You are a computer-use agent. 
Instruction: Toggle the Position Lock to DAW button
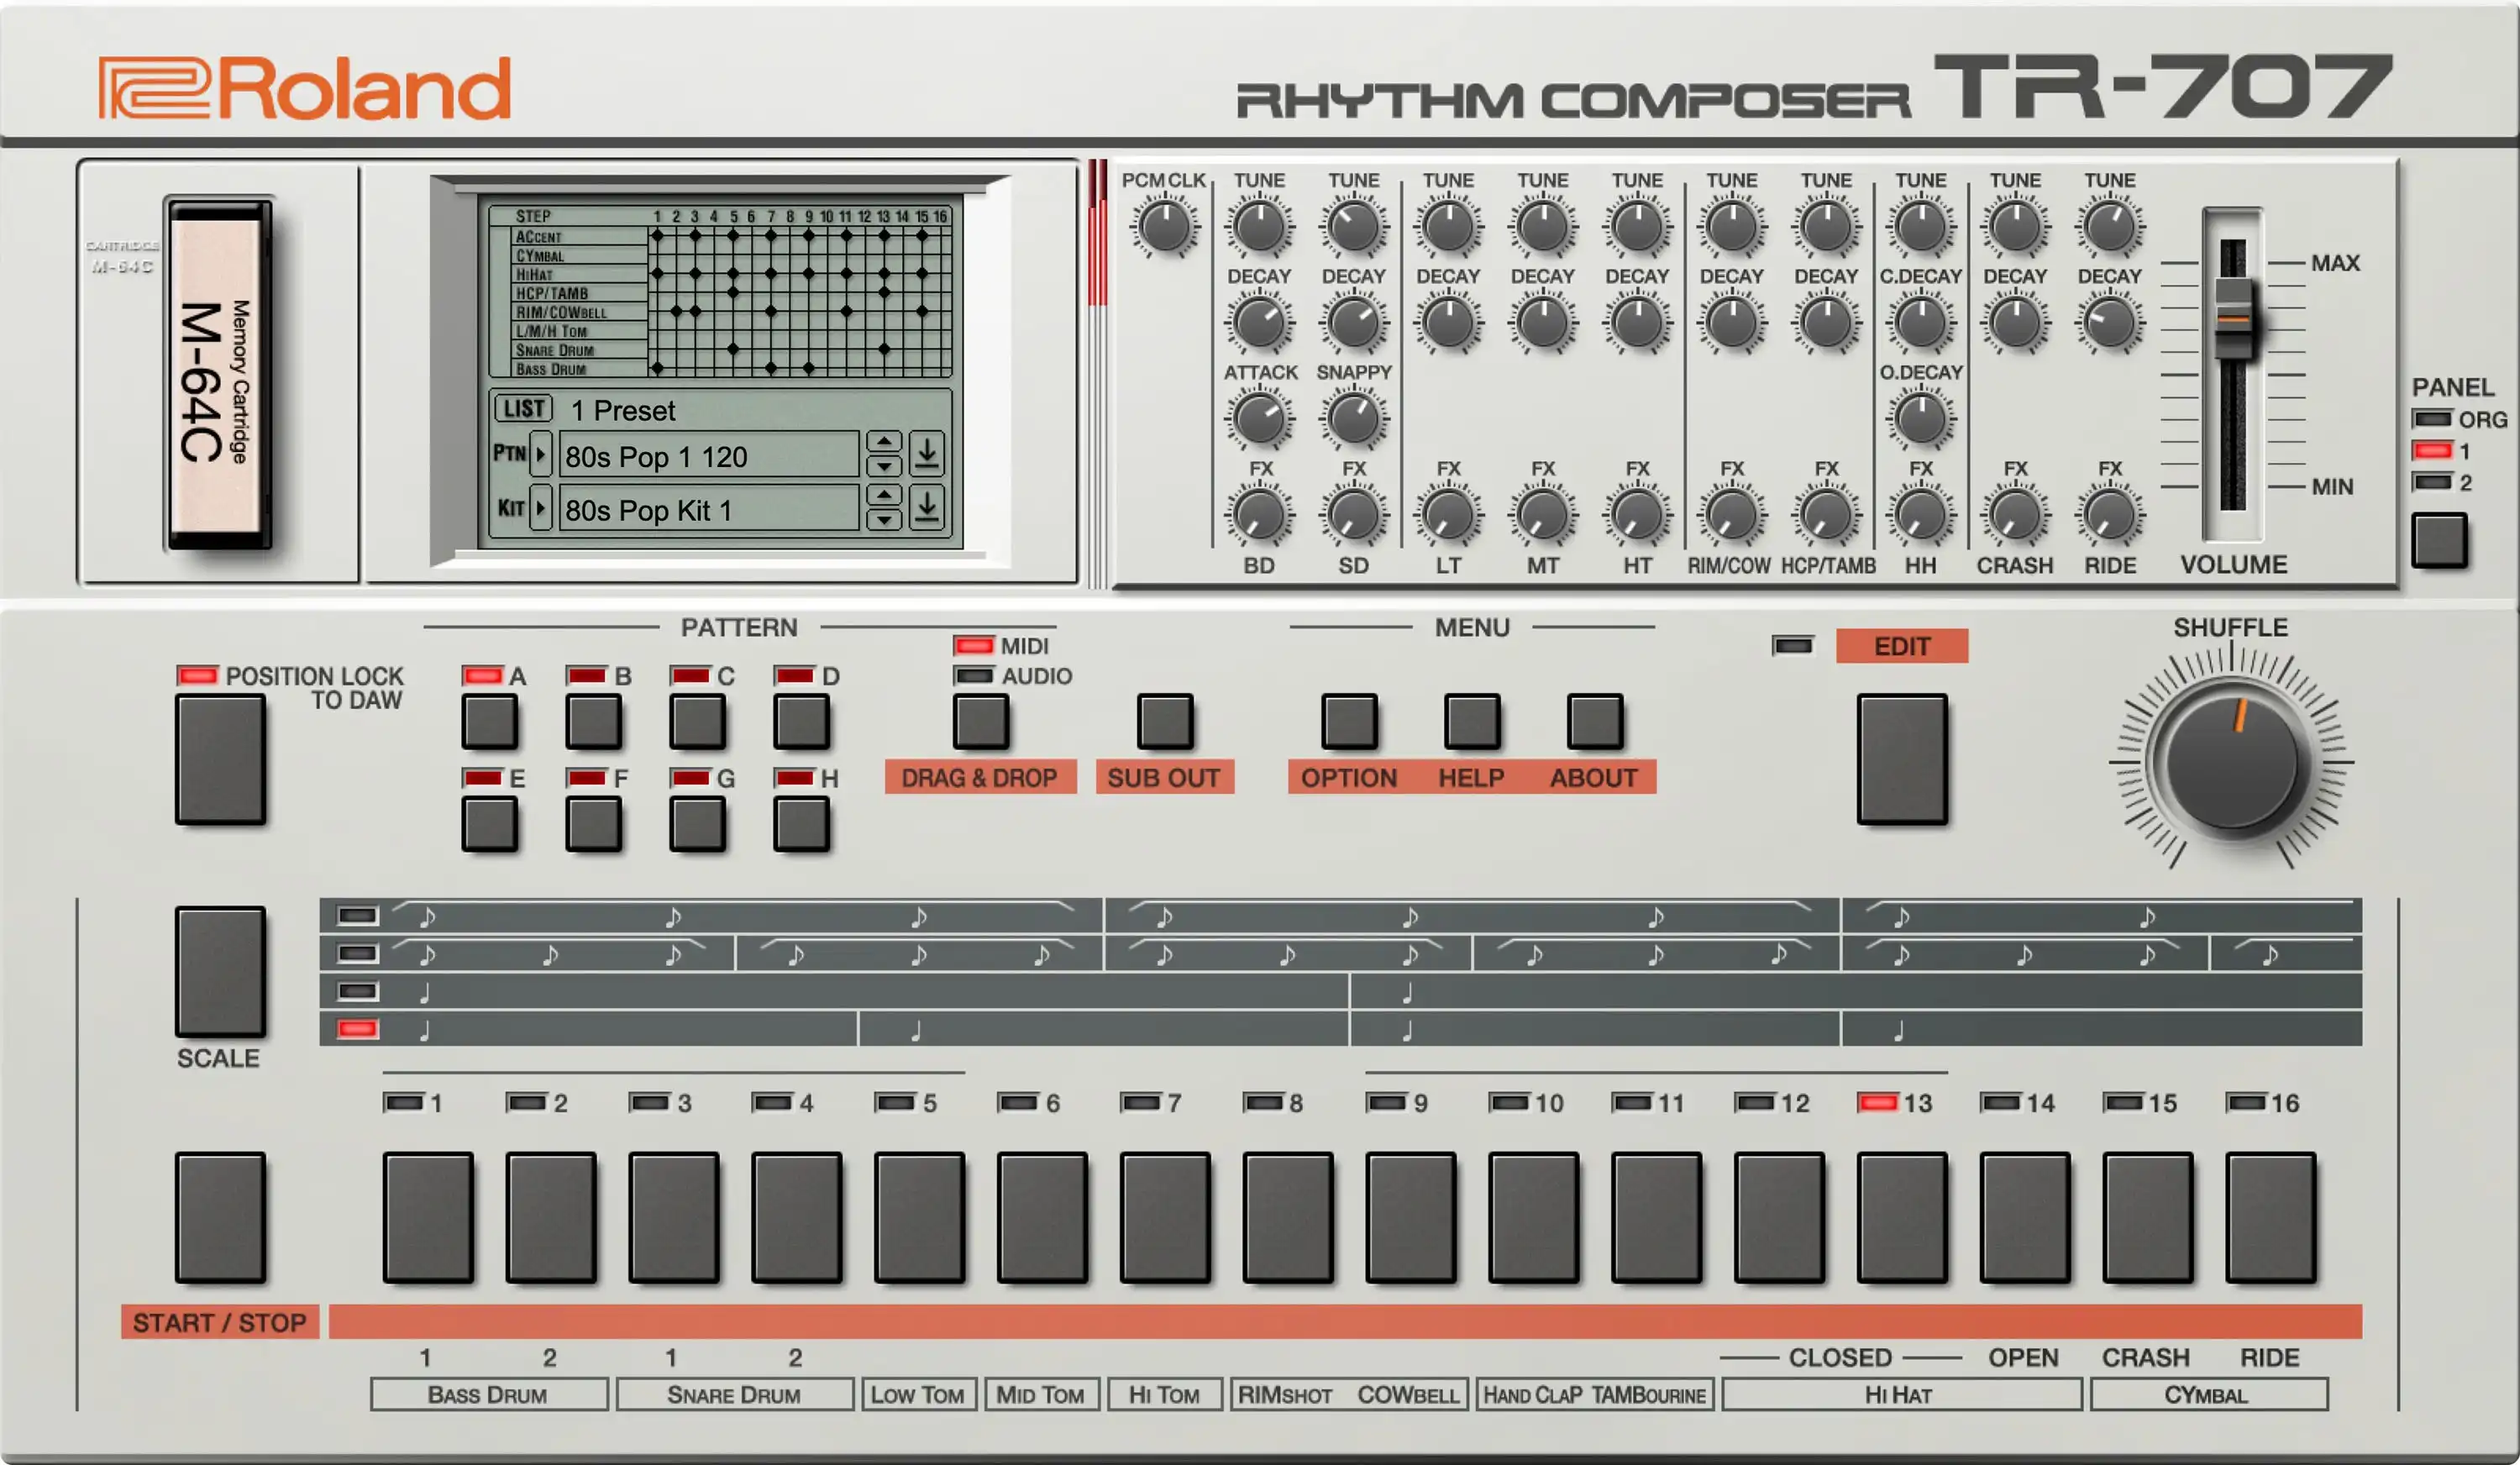(x=220, y=760)
